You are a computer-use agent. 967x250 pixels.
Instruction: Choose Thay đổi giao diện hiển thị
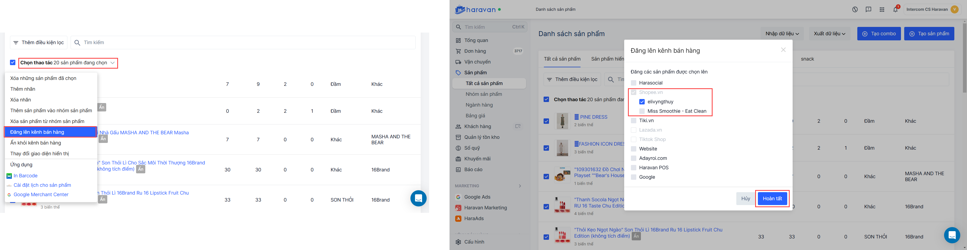coord(40,154)
